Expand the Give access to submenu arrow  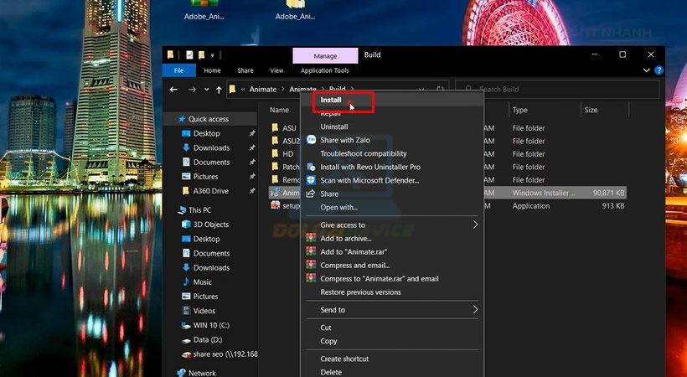click(475, 225)
